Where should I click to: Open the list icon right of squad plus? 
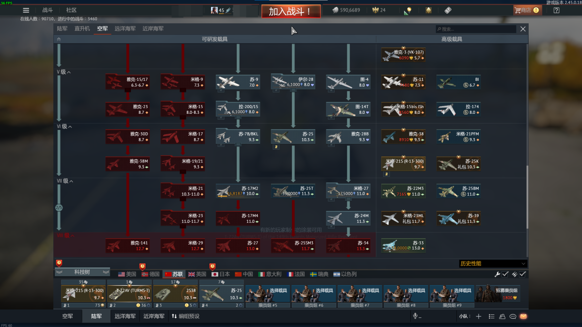[491, 316]
